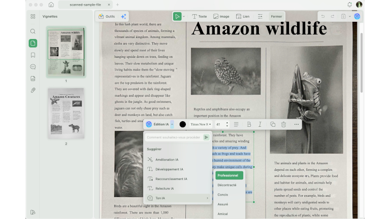Image resolution: width=390 pixels, height=219 pixels.
Task: Click the save icon in top-right toolbar
Action: click(x=343, y=16)
